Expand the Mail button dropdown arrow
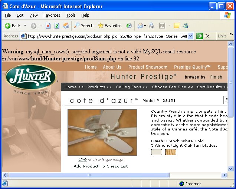 [145, 26]
